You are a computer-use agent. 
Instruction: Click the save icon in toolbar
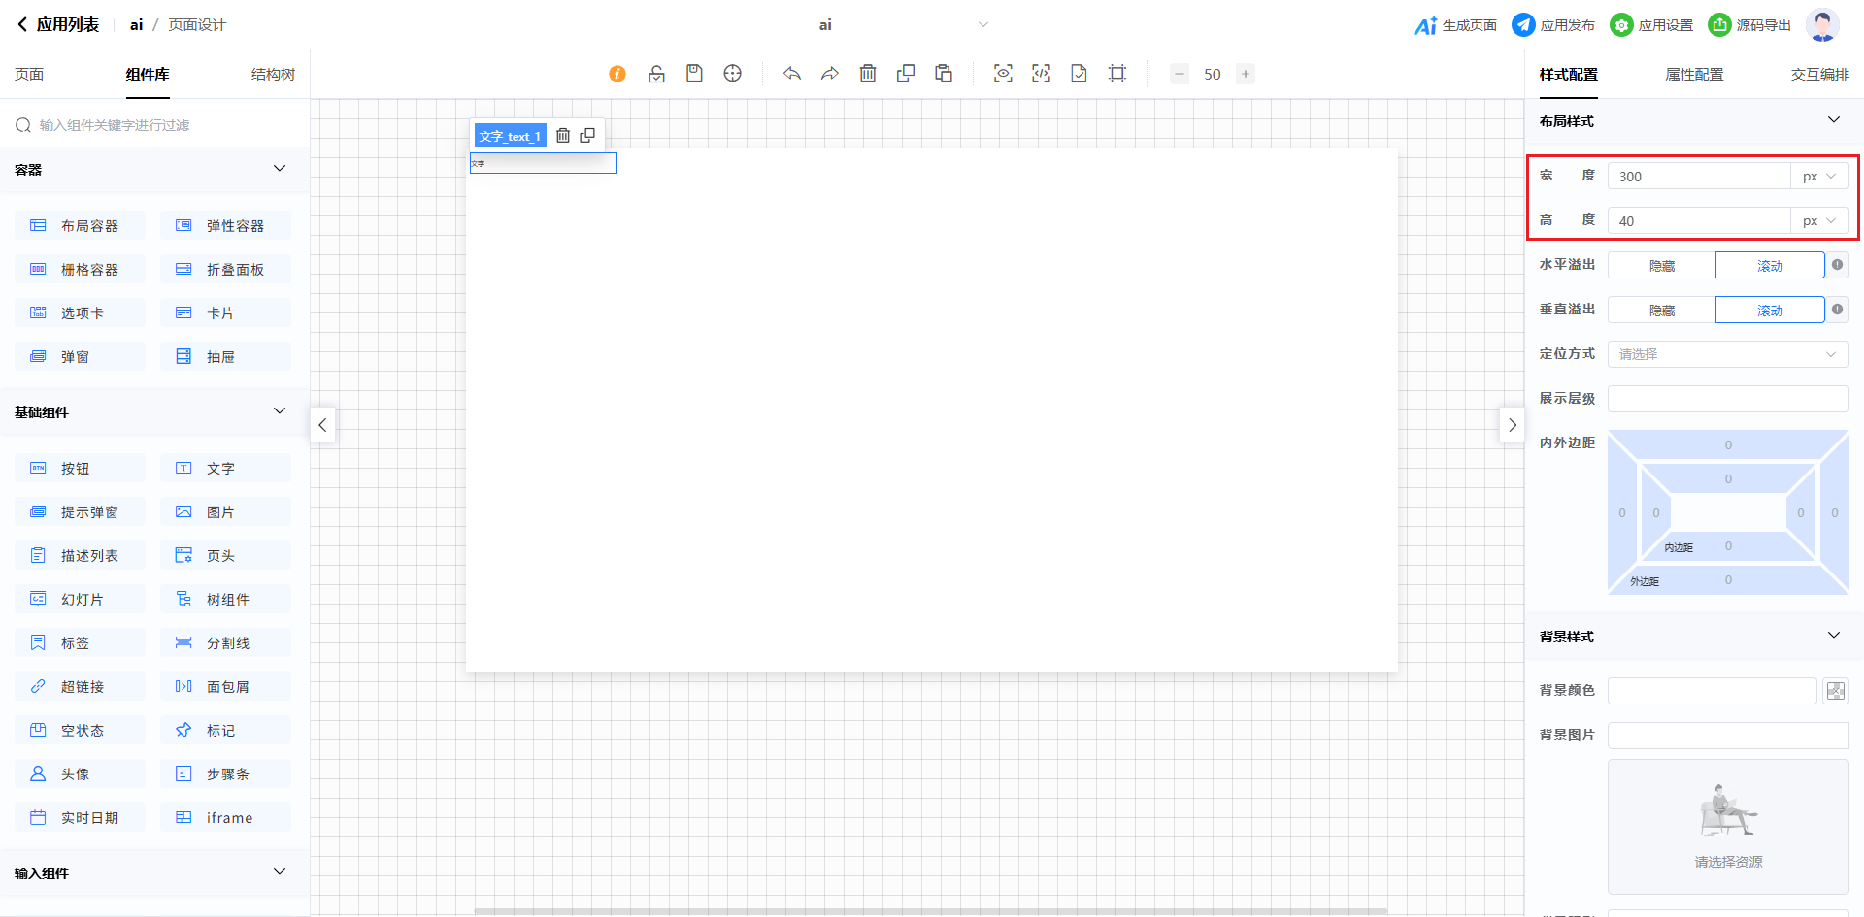coord(694,74)
